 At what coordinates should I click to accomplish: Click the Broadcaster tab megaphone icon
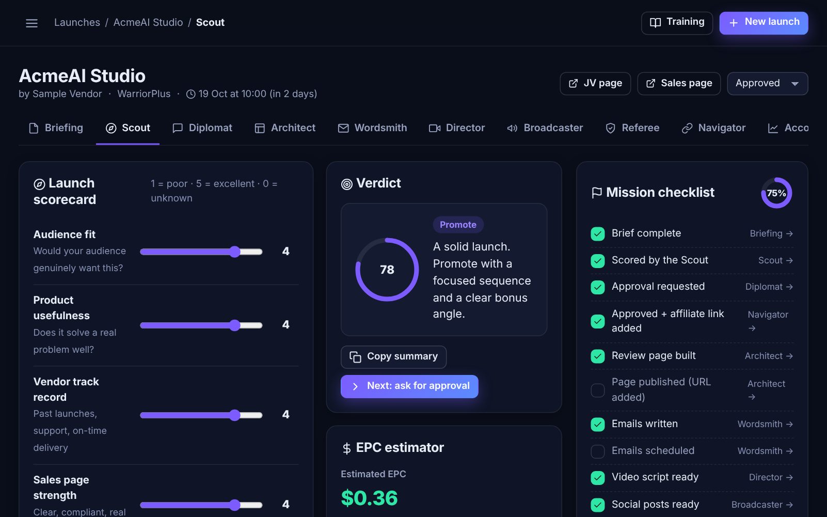point(512,128)
